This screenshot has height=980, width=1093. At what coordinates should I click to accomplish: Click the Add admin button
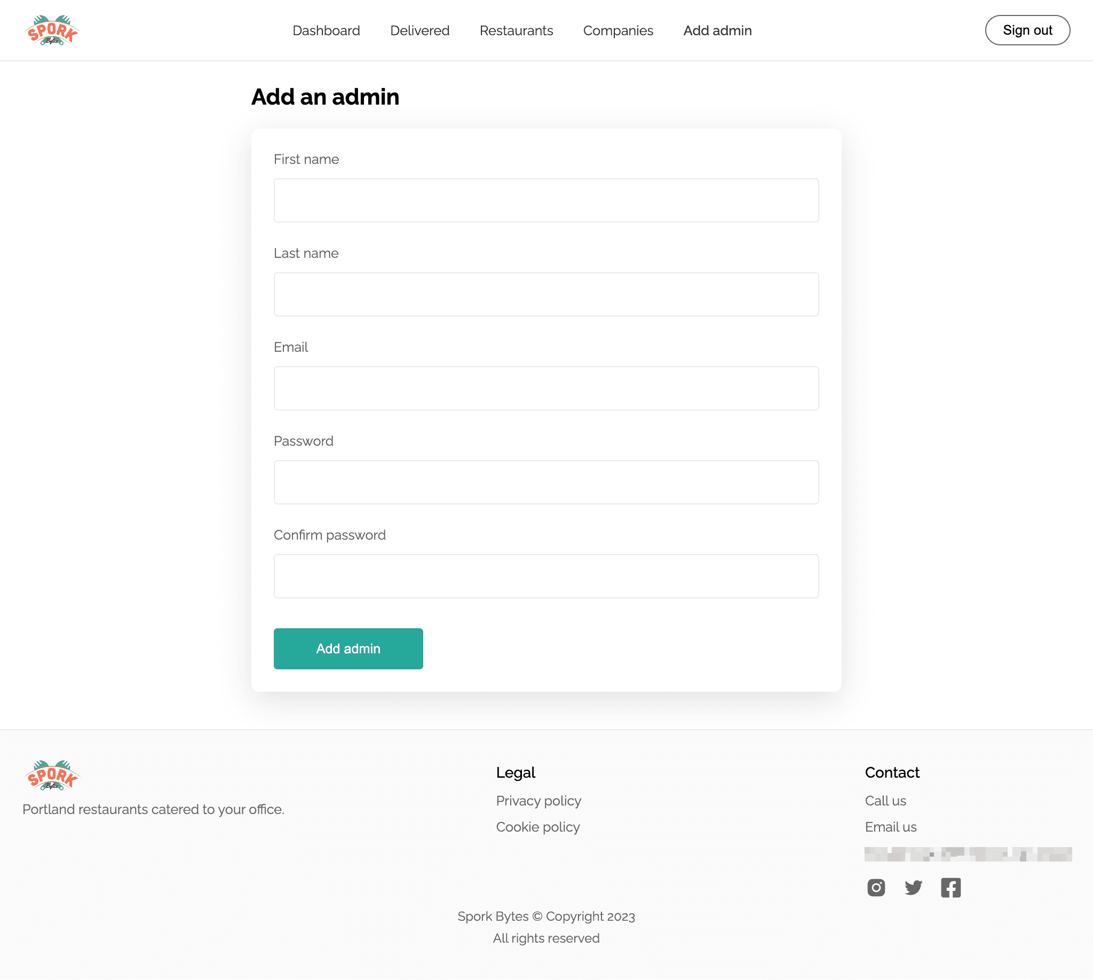[x=348, y=649]
